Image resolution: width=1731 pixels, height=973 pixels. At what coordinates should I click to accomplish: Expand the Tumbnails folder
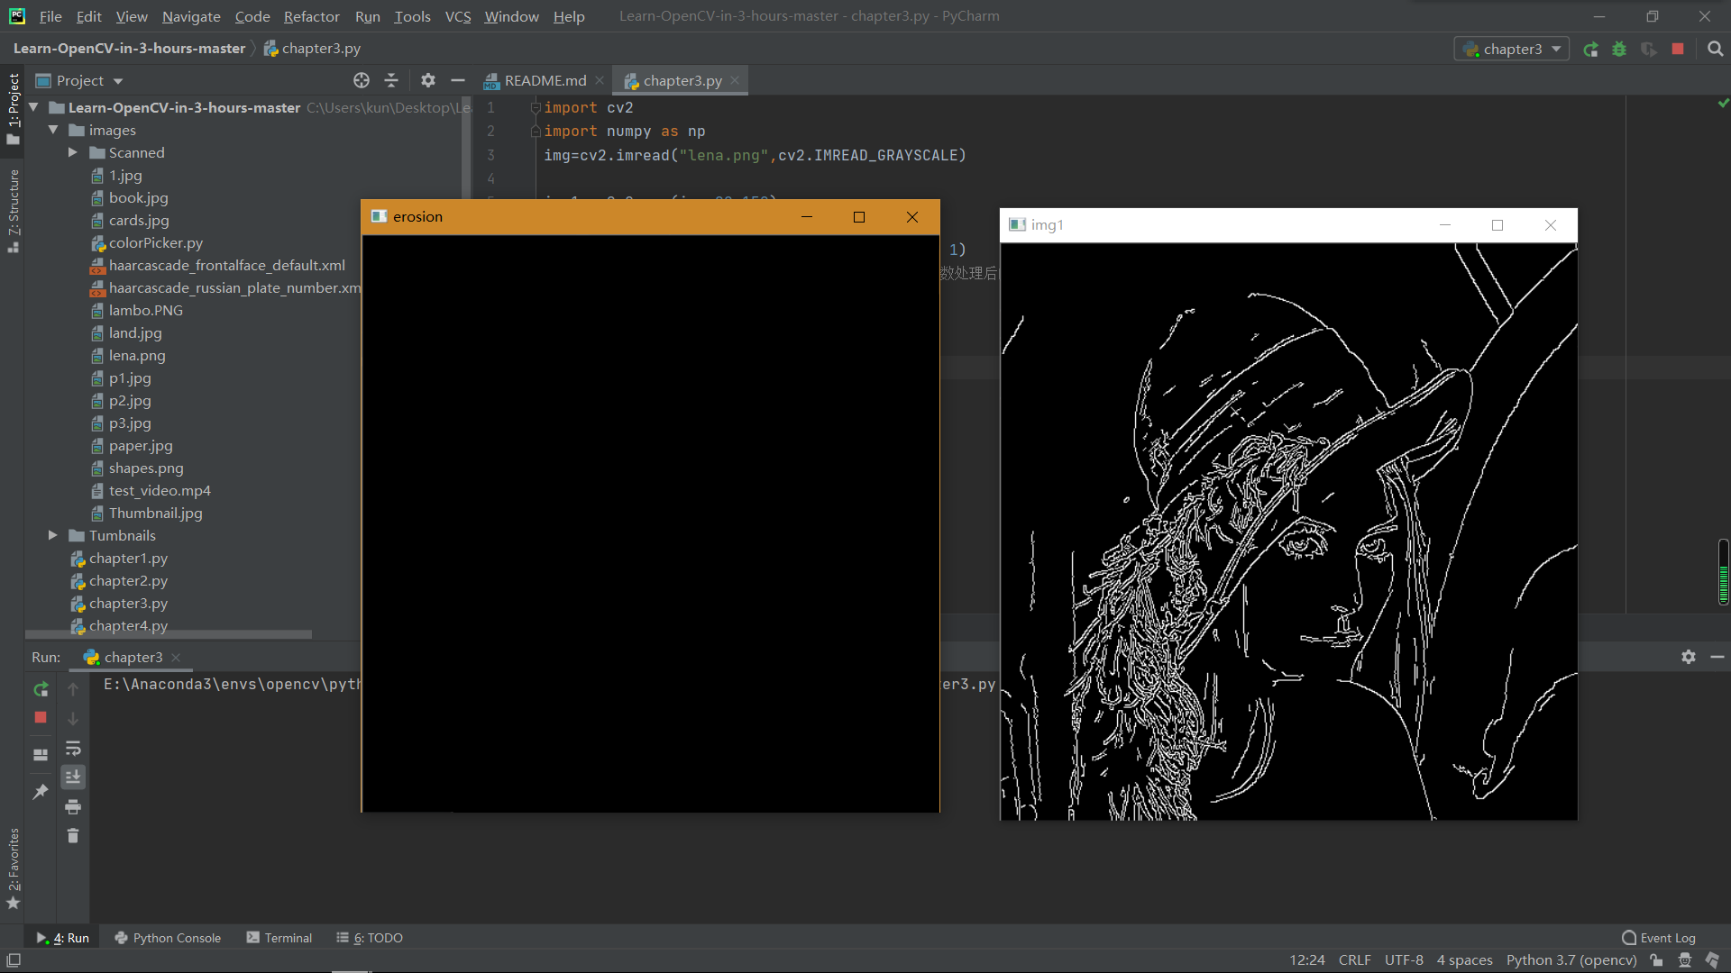(53, 535)
